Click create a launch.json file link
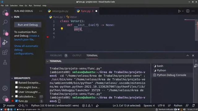The image size is (198, 111). (x=27, y=38)
